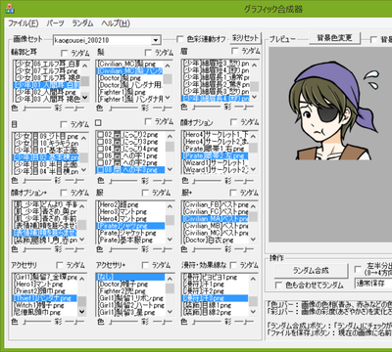Select [Hero2]鎧.png in 服 list
This screenshot has height=352, width=392.
click(130, 204)
